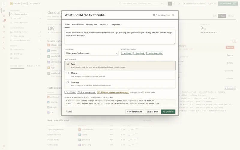Toggle the unit tests acceptance gate
The height and width of the screenshot is (150, 240).
click(x=127, y=53)
